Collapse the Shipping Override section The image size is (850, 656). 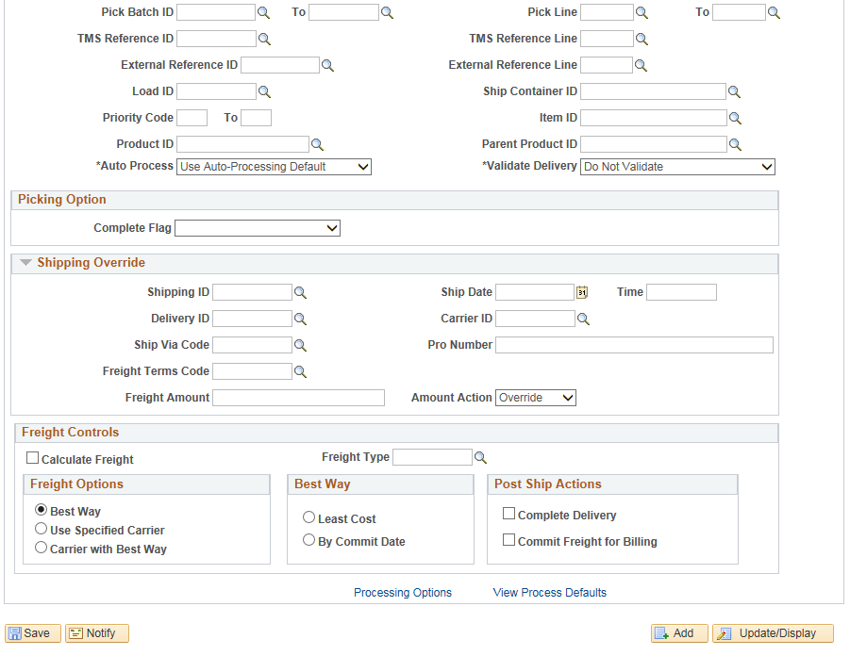pos(25,263)
